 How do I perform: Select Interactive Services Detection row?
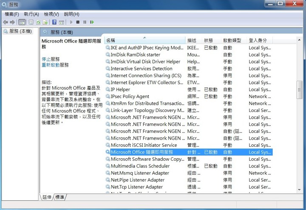(189, 69)
